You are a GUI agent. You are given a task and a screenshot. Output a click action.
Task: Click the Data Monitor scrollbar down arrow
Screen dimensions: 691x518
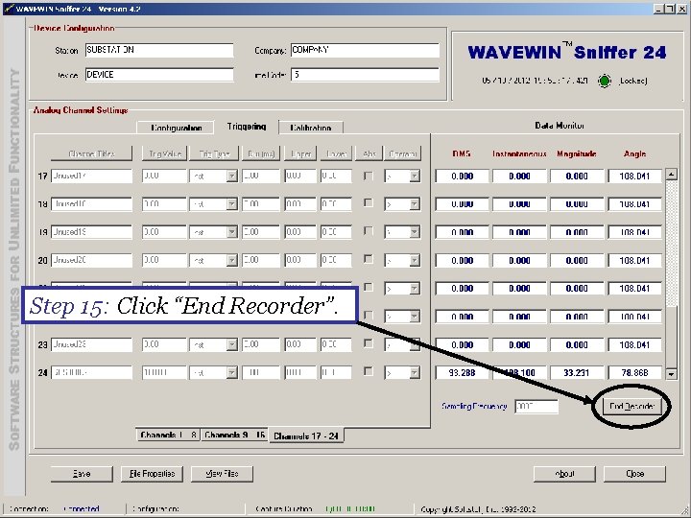[x=671, y=374]
